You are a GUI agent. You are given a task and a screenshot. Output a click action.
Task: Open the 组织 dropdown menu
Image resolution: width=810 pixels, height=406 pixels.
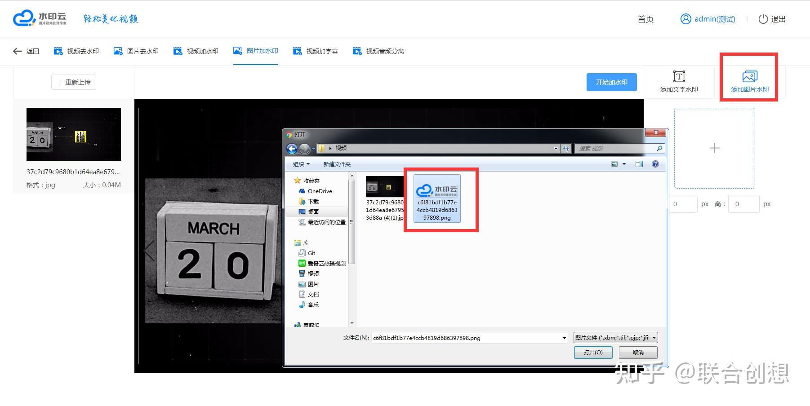(301, 164)
